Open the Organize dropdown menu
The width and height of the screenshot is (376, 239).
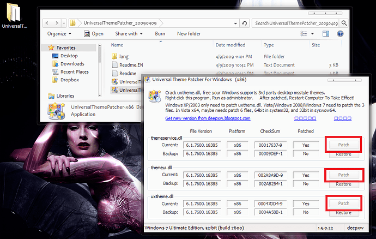[59, 34]
